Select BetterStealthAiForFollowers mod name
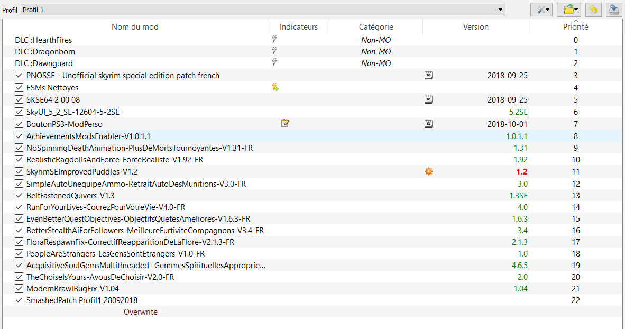Screen dimensions: 625x329 (x=145, y=230)
